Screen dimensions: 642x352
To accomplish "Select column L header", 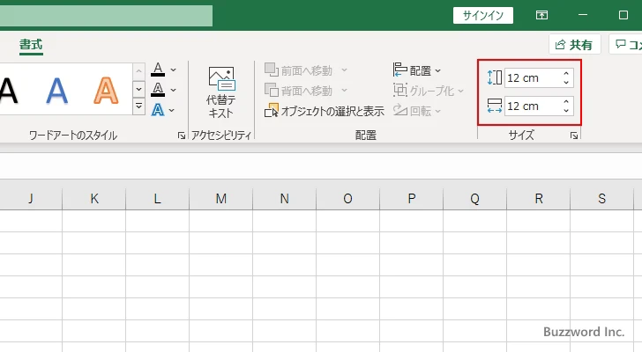I will 158,199.
